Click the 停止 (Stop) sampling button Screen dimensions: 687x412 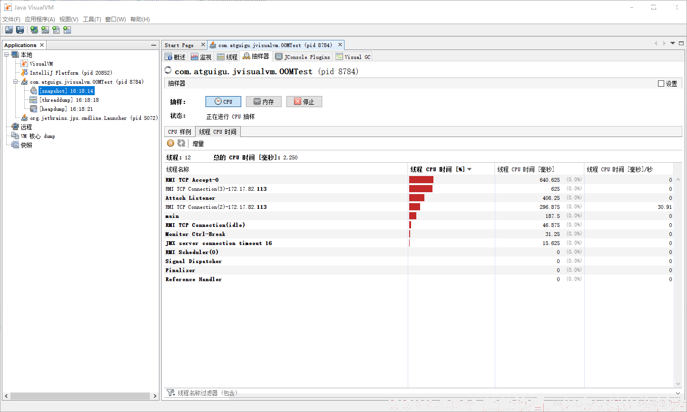tap(304, 101)
